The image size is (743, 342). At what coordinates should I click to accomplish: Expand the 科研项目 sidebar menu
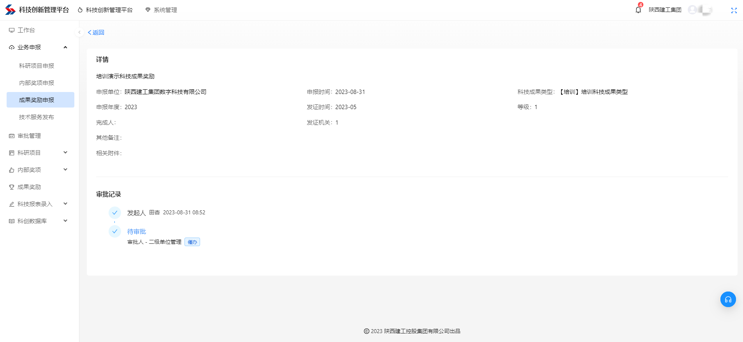tap(65, 153)
